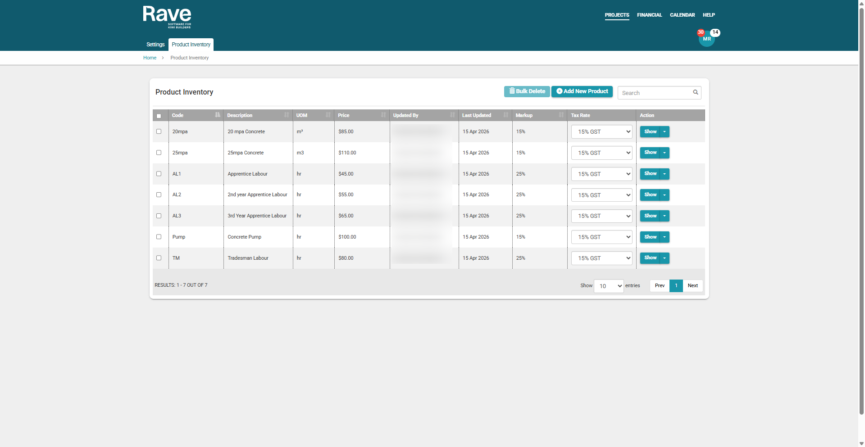865x447 pixels.
Task: Select page 1 in pagination
Action: (676, 286)
